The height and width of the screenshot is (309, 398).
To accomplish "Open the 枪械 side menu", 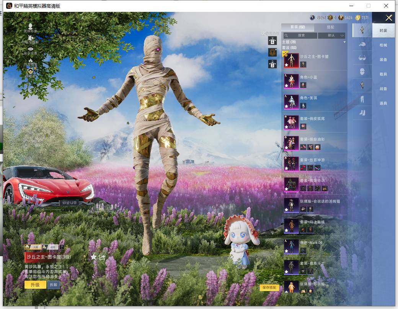I will coord(383,45).
